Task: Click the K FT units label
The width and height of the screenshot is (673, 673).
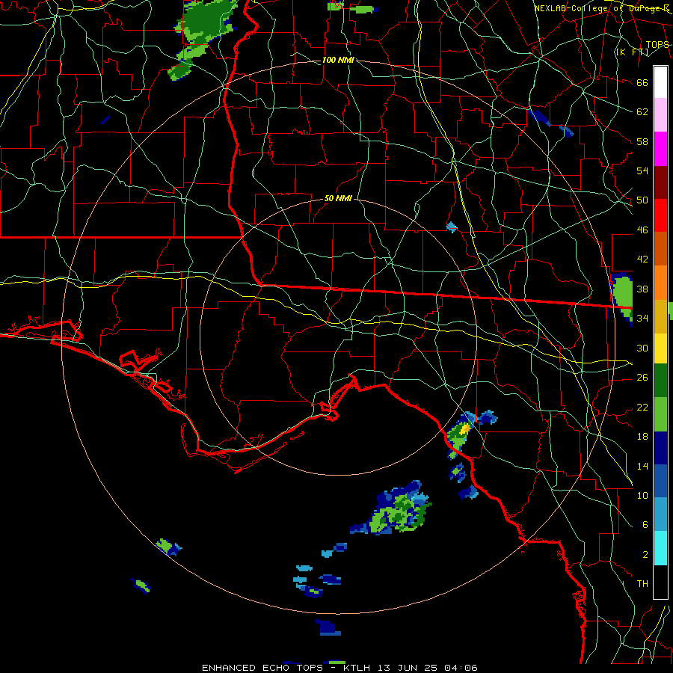Action: coord(632,52)
